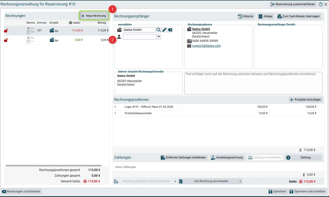The width and height of the screenshot is (329, 197).
Task: Open the Ablage button
Action: [266, 16]
